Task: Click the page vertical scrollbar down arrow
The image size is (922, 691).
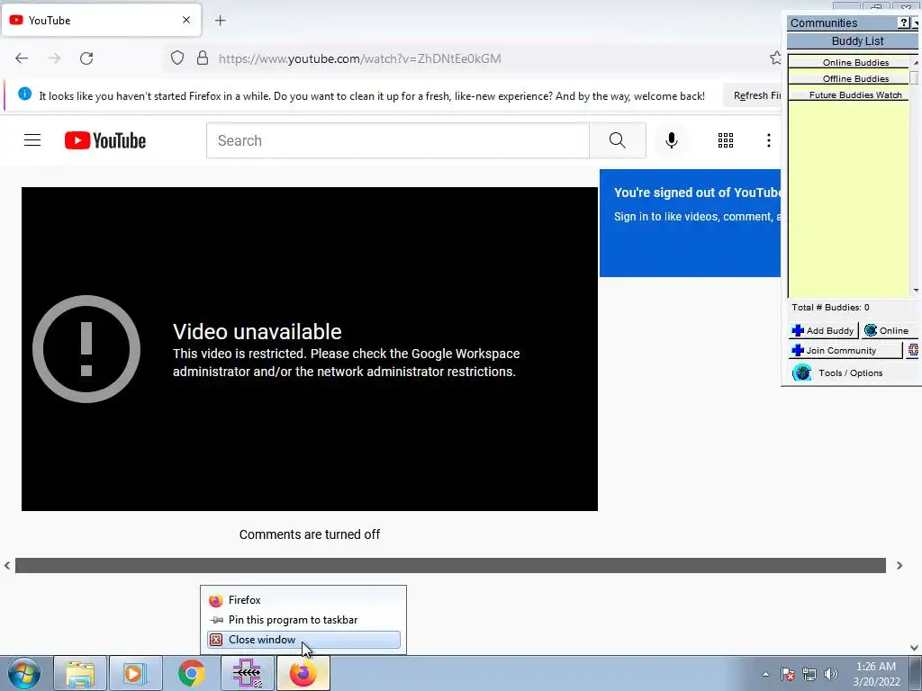Action: [x=914, y=648]
